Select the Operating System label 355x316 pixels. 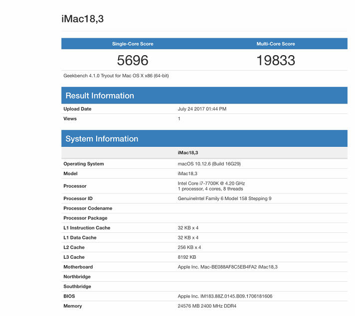coord(84,164)
